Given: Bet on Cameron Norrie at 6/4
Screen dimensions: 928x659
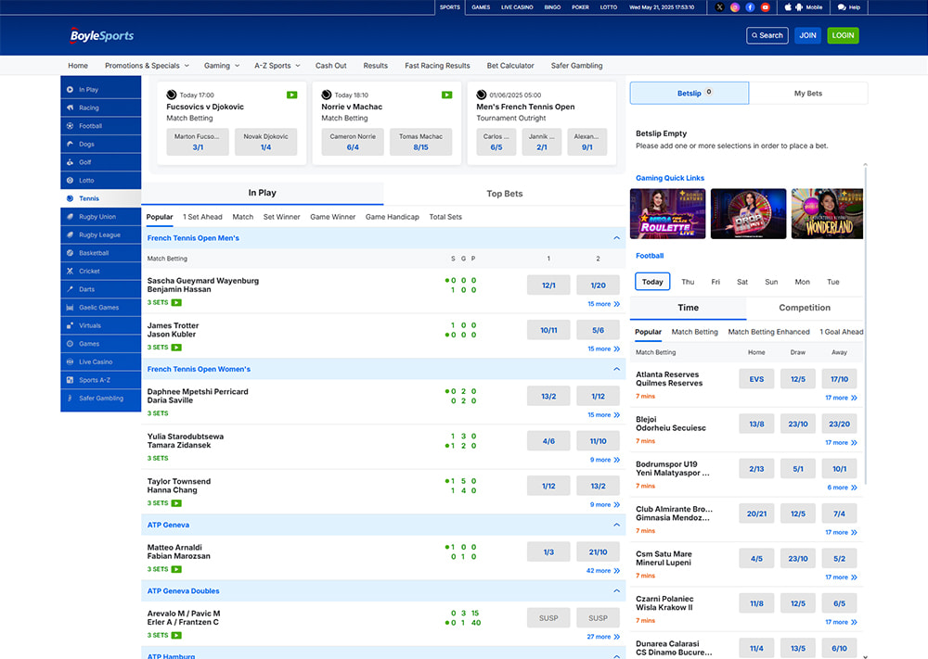Looking at the screenshot, I should coord(353,142).
